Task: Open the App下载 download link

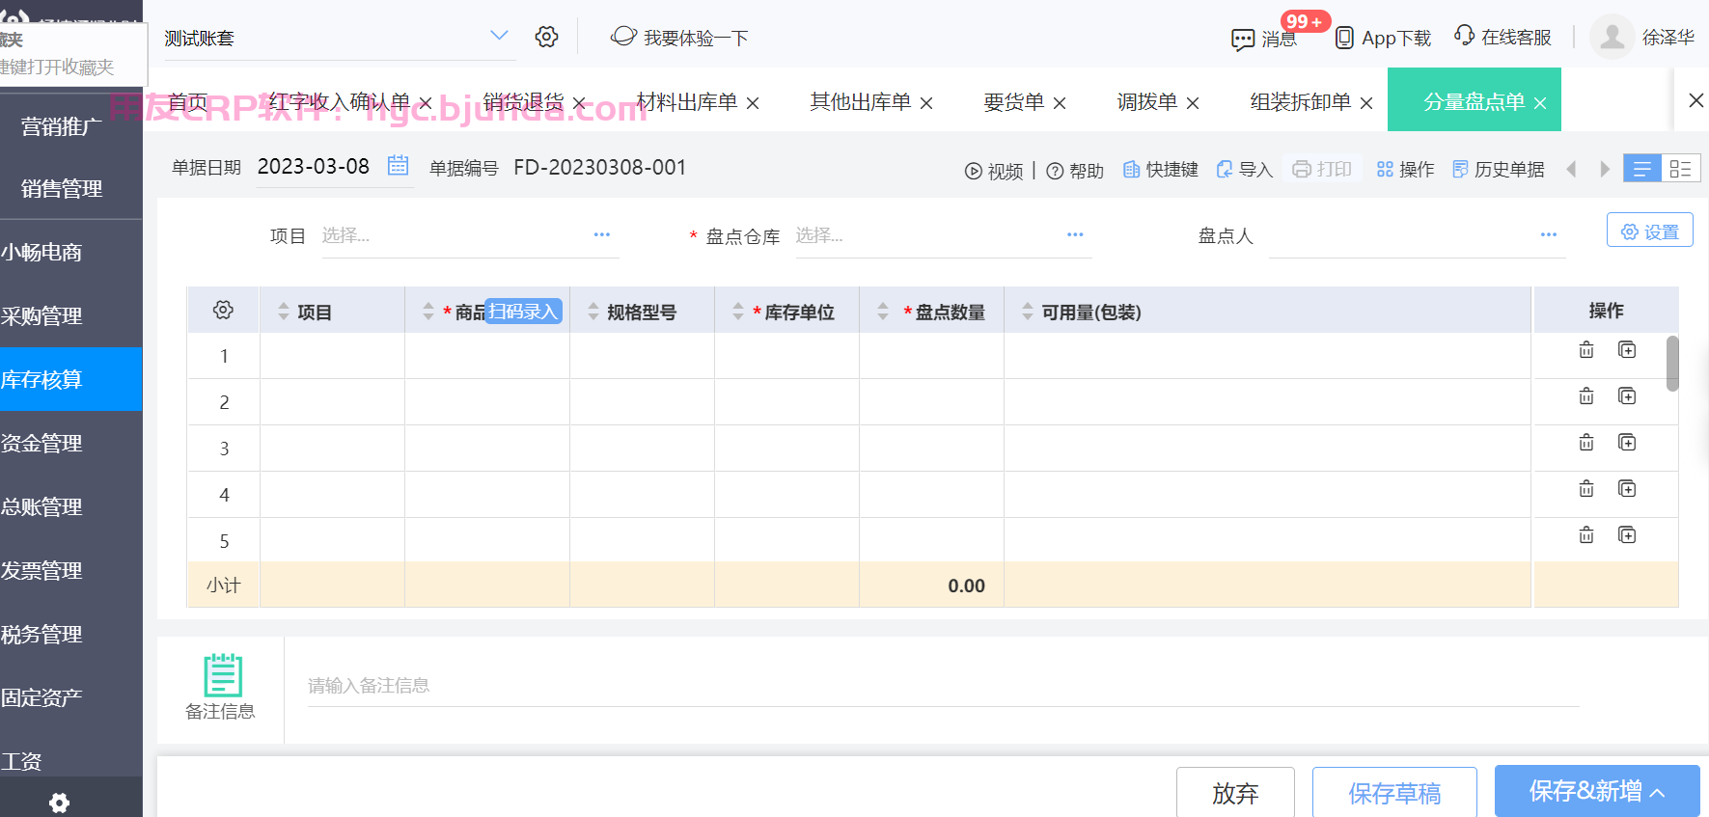Action: 1383,38
